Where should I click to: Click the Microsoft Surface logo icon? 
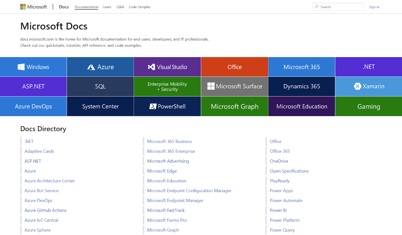[211, 86]
